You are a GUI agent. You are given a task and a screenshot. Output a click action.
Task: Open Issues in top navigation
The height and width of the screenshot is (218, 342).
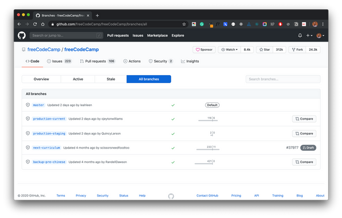138,35
